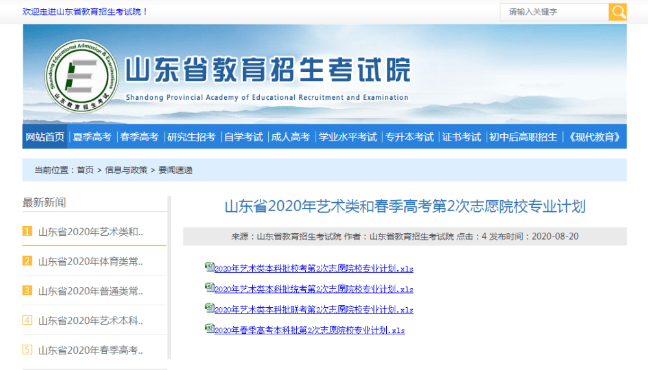The image size is (648, 370).
Task: Click xls icon beside 艺术类本科批统考 file
Action: point(209,287)
